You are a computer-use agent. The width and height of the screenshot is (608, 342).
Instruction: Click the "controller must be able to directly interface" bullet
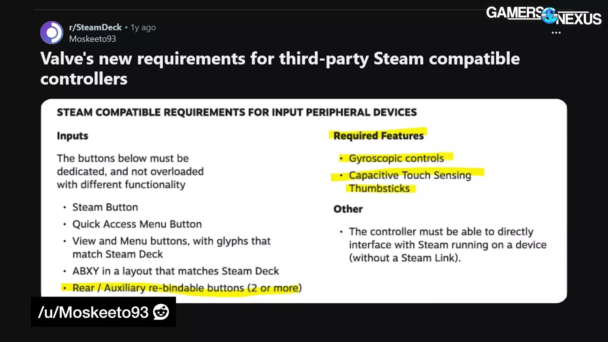448,245
